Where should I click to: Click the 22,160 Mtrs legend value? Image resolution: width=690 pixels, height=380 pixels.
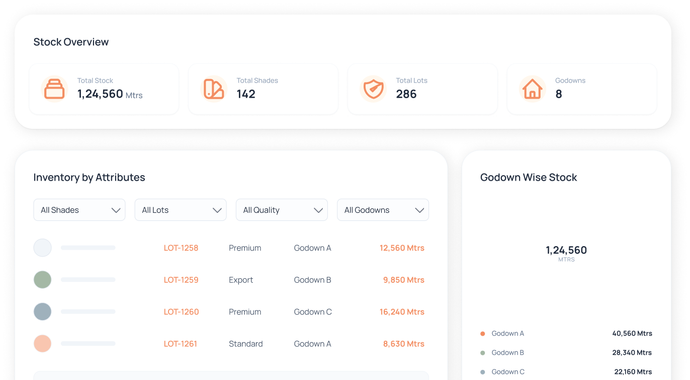[633, 371]
